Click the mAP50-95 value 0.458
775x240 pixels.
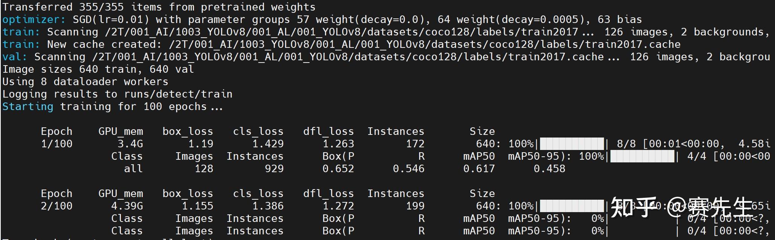tap(549, 169)
